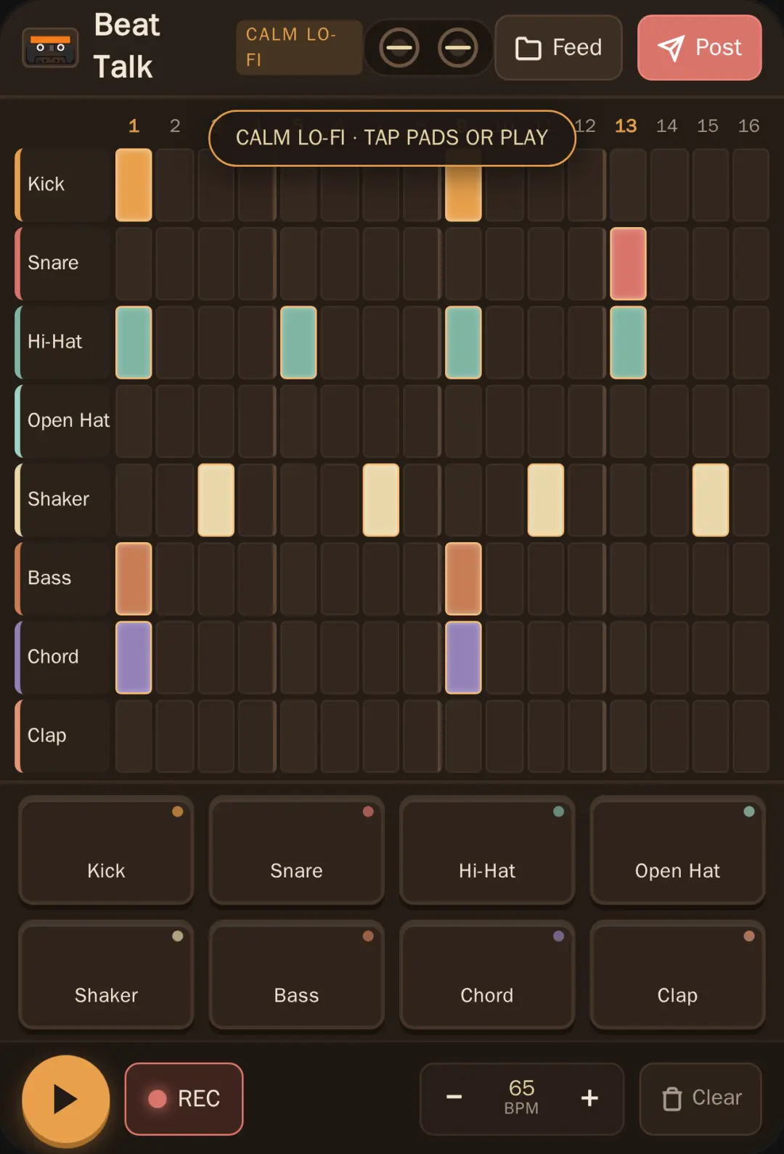Click the CALM LO-FI mood label
Viewport: 784px width, 1154px height.
(299, 47)
